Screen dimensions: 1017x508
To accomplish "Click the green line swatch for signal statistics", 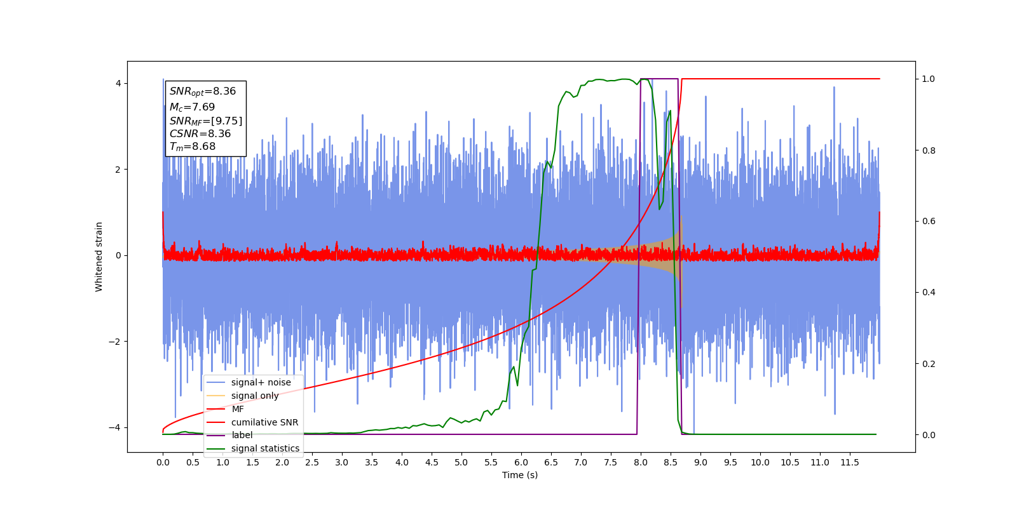I will coord(217,448).
